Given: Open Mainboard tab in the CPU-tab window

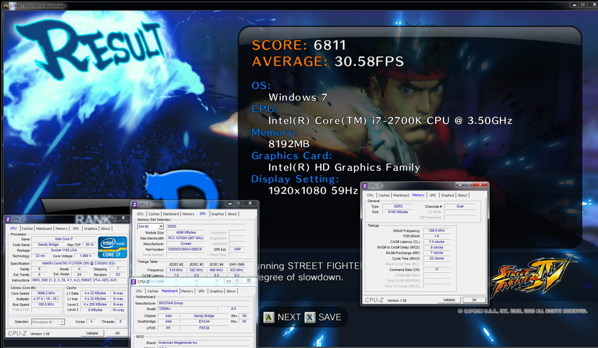Looking at the screenshot, I should pos(44,228).
